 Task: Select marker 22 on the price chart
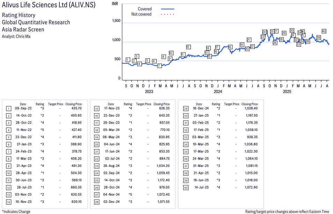(252, 46)
